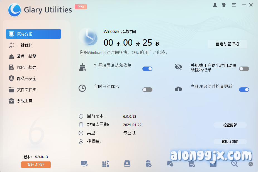Click the 检查更新 button

click(230, 125)
